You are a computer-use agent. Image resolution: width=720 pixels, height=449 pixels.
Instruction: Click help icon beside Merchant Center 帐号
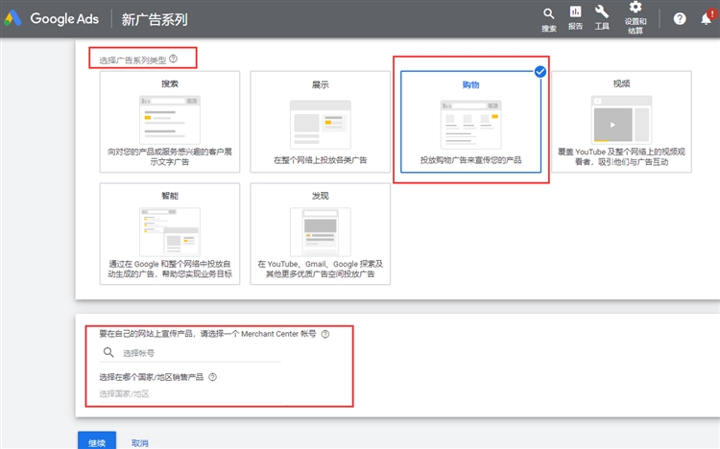click(x=325, y=334)
